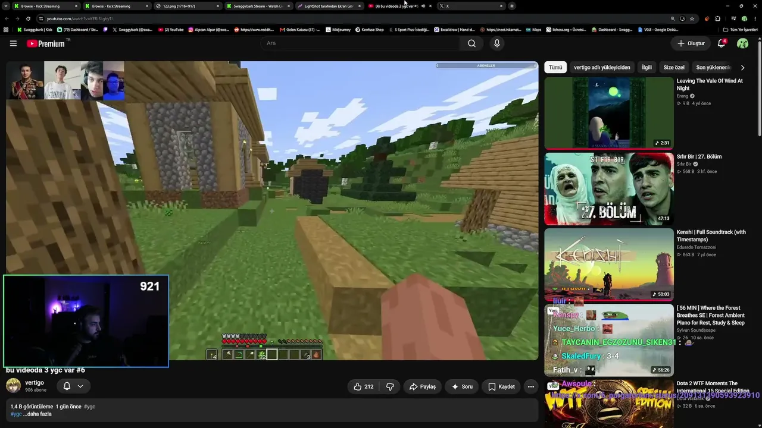Click the Minecraft video player
762x428 pixels.
[272, 210]
